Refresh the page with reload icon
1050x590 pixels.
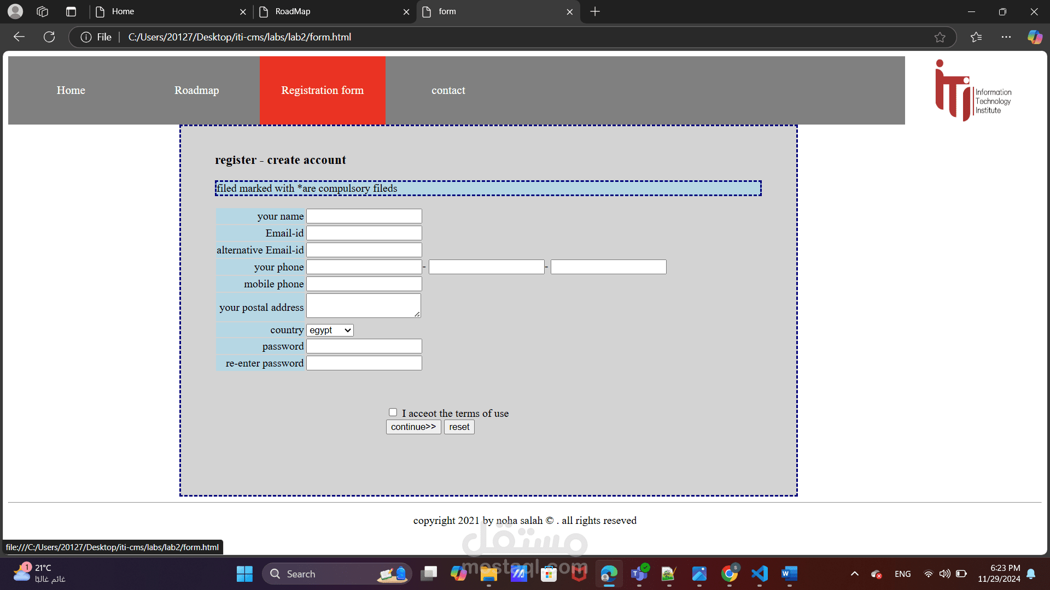tap(49, 37)
